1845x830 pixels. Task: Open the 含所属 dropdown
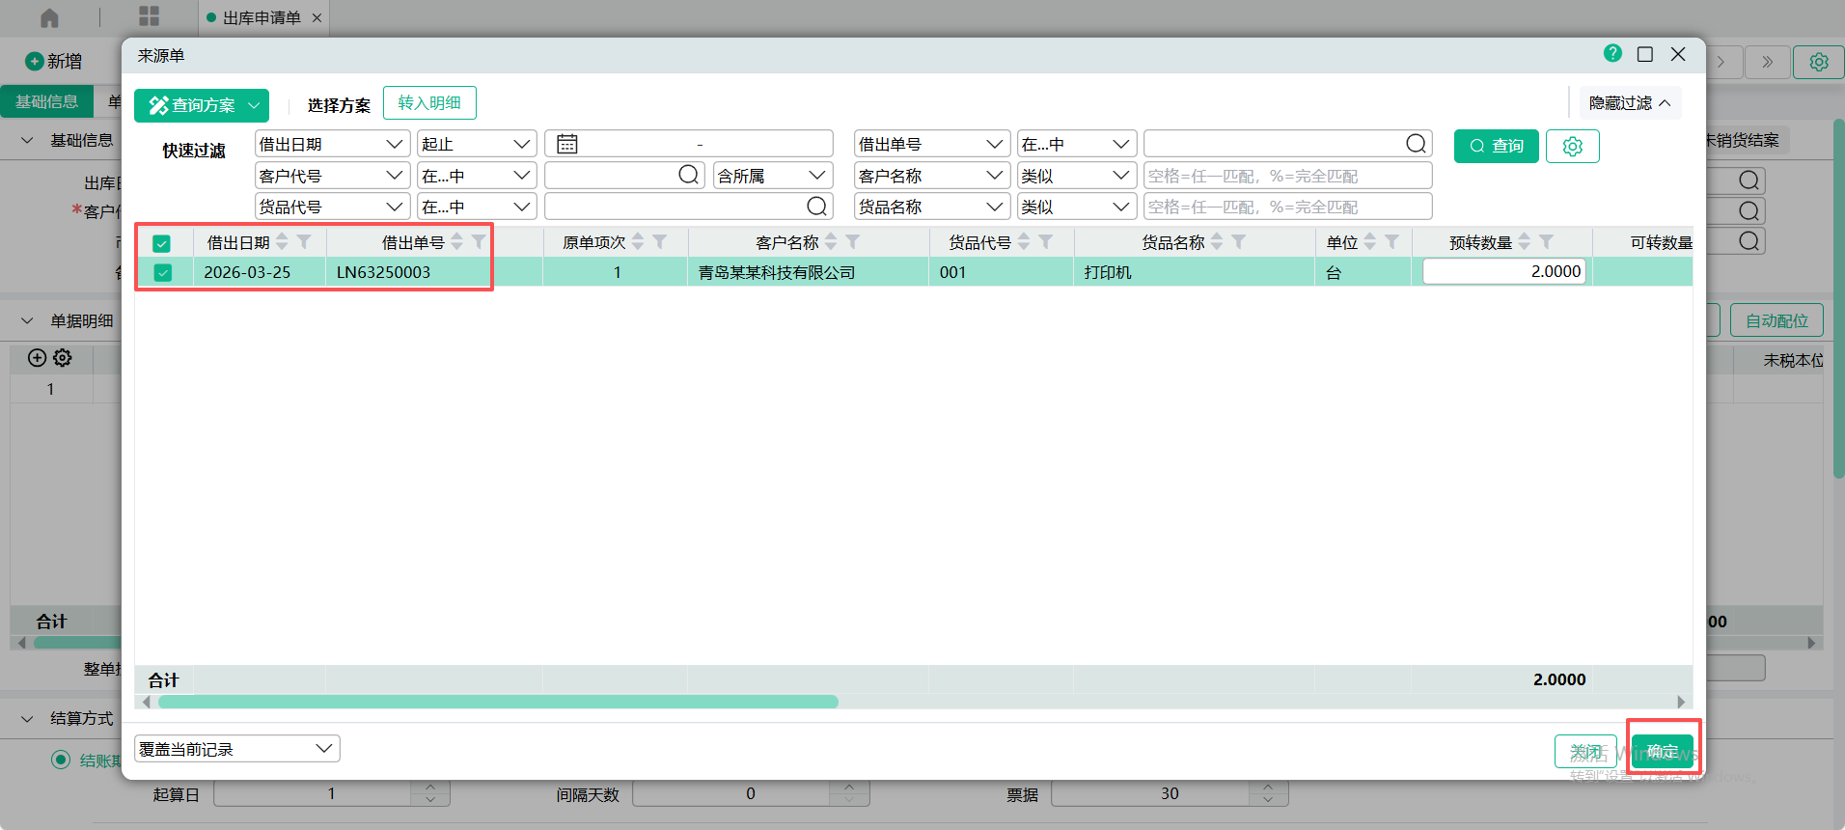772,176
